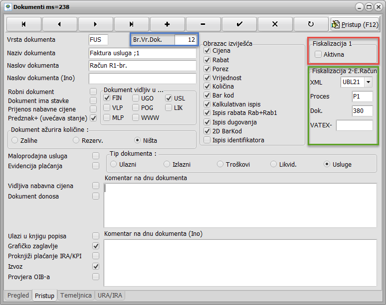
Task: Select the Izlazni document type
Action: pos(167,164)
